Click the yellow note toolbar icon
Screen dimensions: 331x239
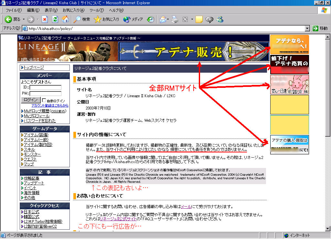[199, 19]
